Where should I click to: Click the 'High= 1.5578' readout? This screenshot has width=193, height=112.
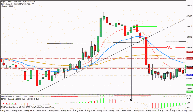(6, 2)
